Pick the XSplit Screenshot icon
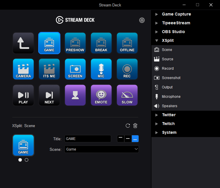 157,78
